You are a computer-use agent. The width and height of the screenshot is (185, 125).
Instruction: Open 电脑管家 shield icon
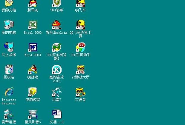[x=33, y=92]
